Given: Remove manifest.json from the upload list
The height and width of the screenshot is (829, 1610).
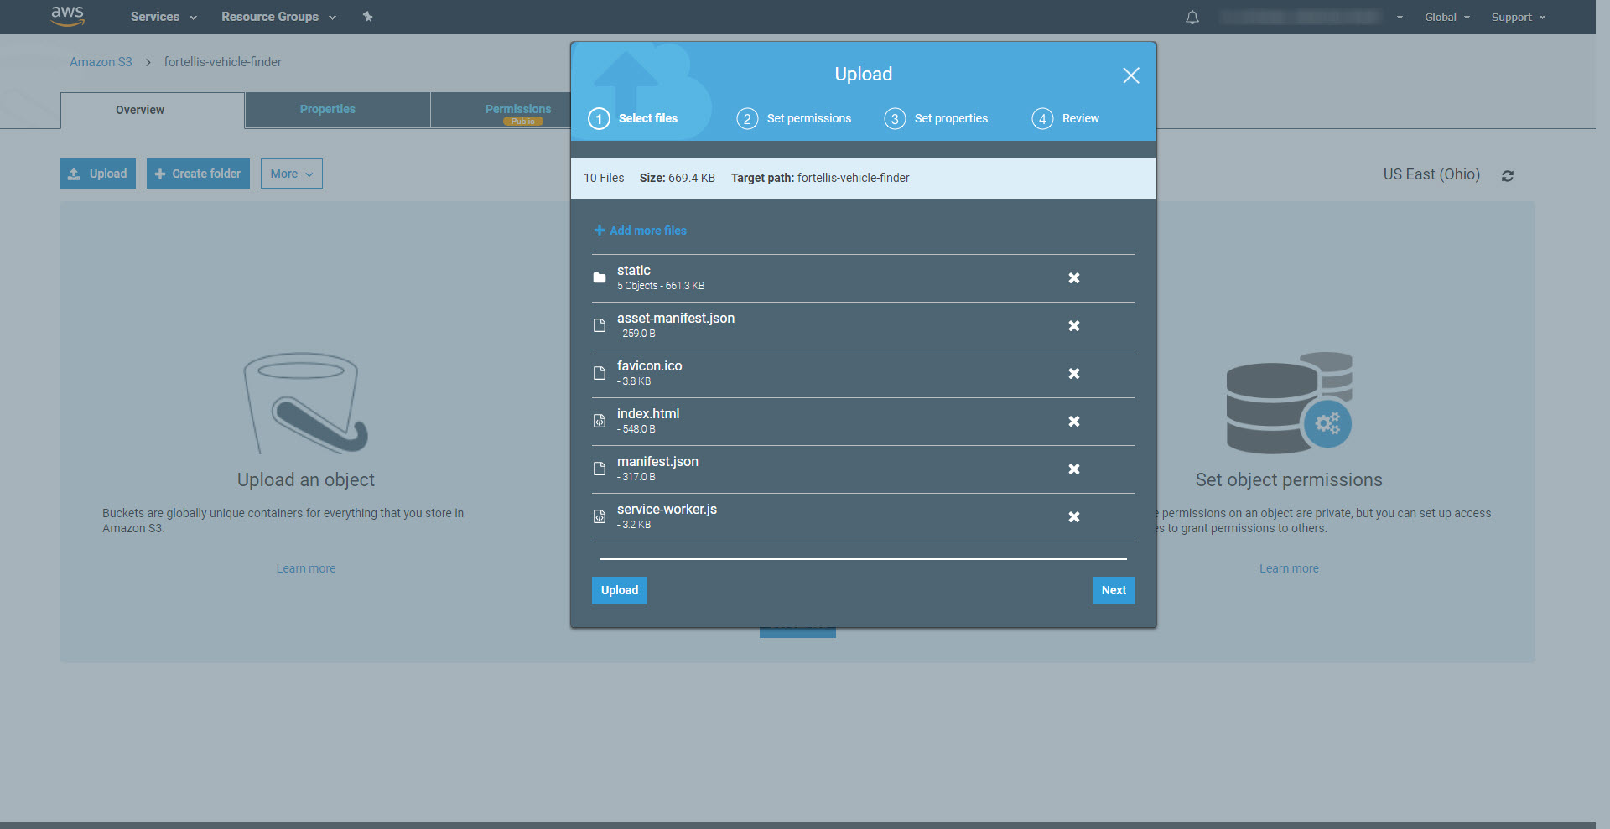Looking at the screenshot, I should [1073, 469].
